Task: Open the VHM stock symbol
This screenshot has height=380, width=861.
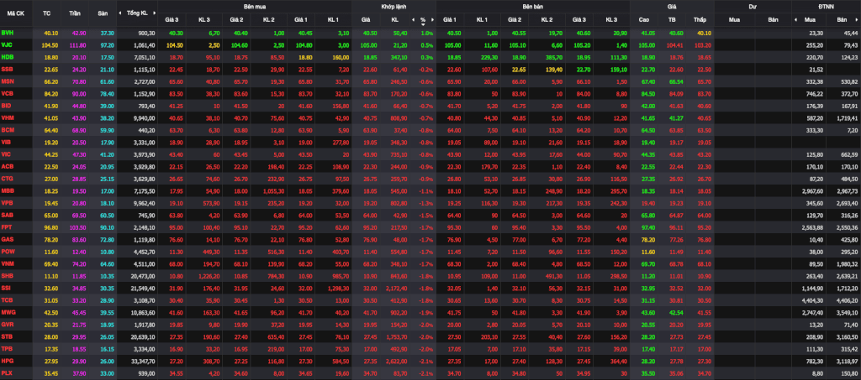Action: tap(8, 117)
